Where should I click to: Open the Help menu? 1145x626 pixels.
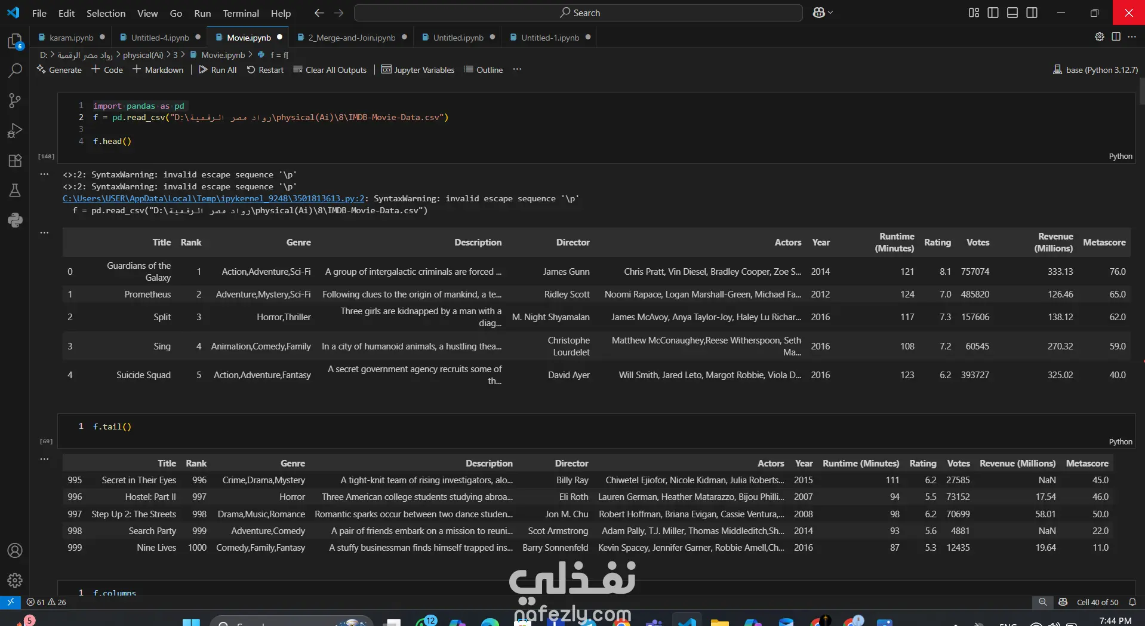[x=281, y=13]
